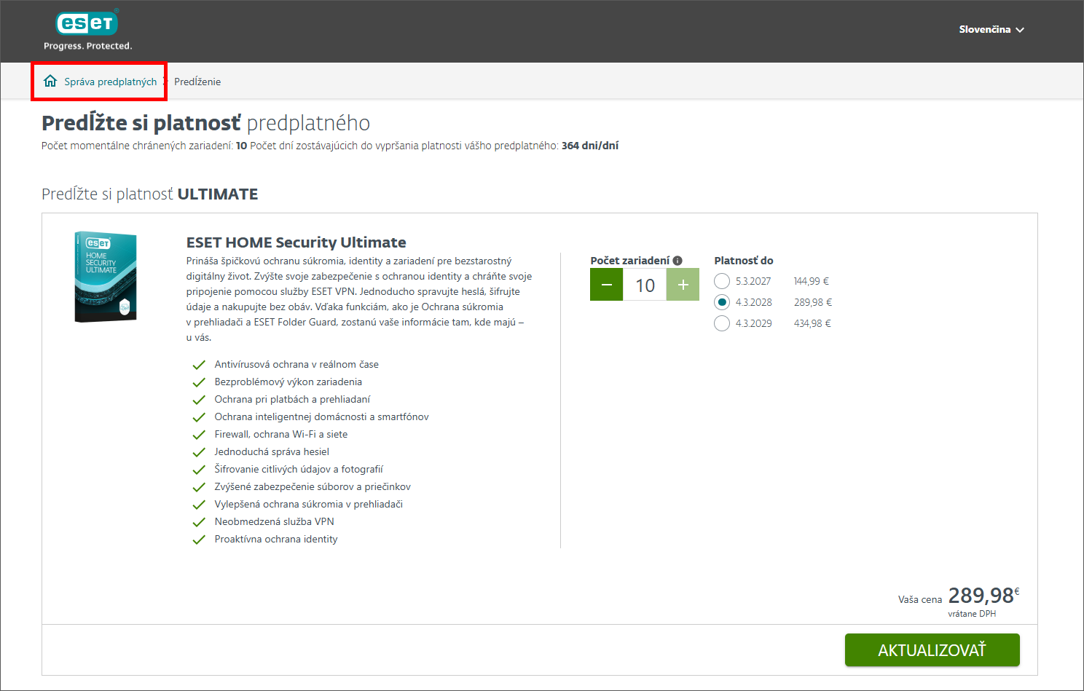Click checkmark beside Ochrana pri platbách a prehliadaní
1084x691 pixels.
pos(199,400)
